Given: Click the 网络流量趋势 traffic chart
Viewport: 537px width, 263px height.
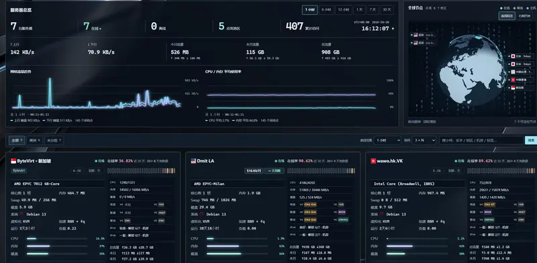Looking at the screenshot, I should (96, 93).
